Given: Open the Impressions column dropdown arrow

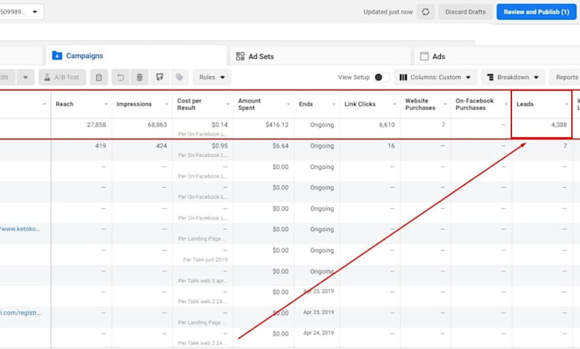Looking at the screenshot, I should (166, 104).
